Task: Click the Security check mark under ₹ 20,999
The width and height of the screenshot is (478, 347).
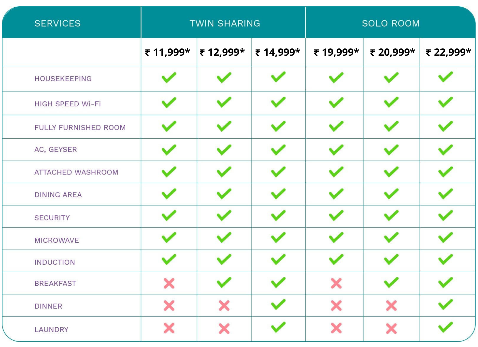Action: pyautogui.click(x=391, y=216)
